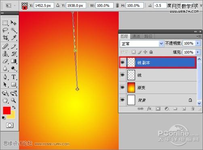
Task: Select the Pen tool
Action: tap(5, 77)
